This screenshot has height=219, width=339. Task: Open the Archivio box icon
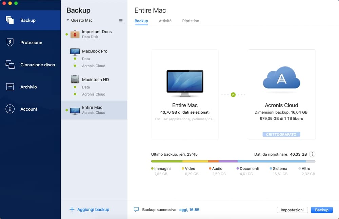pos(10,87)
